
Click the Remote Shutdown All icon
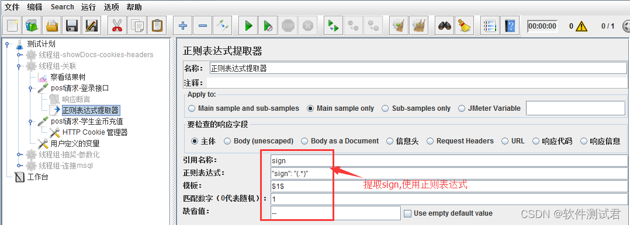click(x=373, y=26)
